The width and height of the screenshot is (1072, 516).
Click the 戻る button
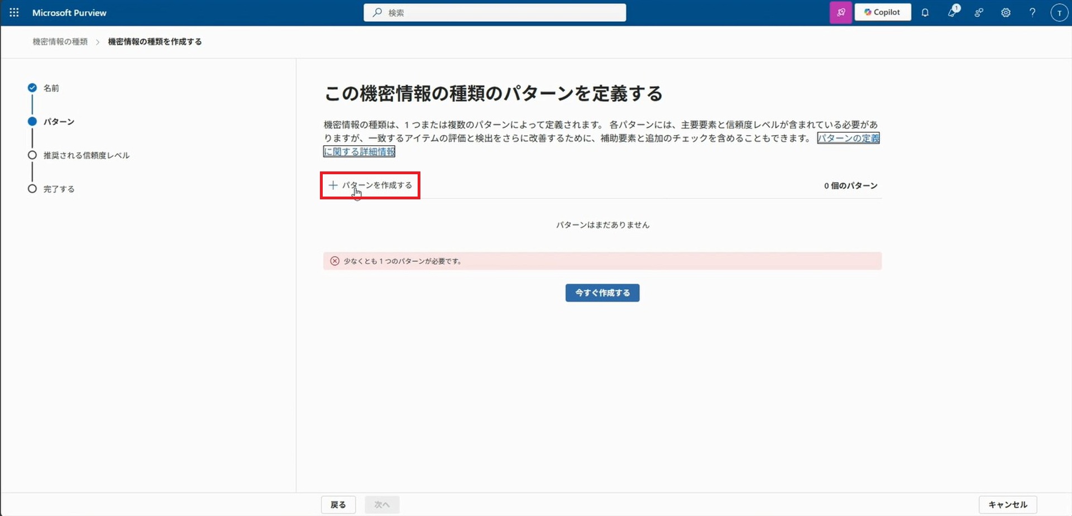click(338, 504)
